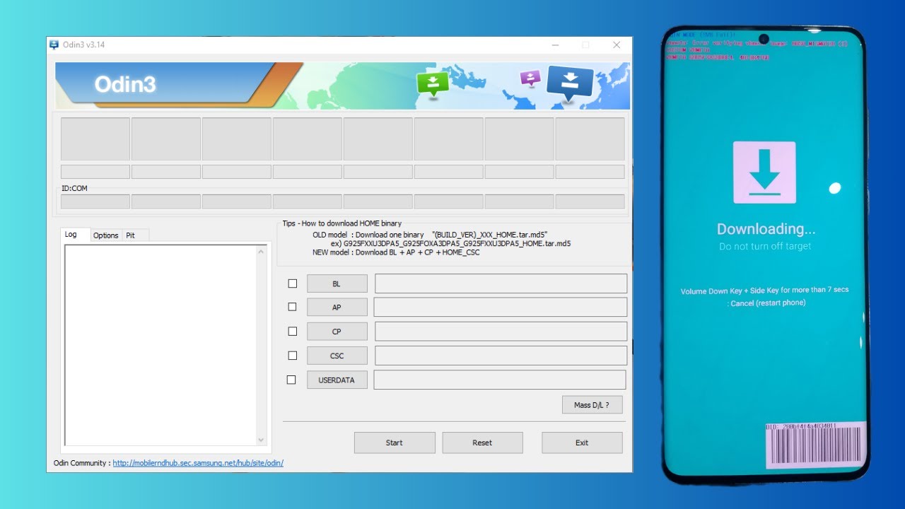Image resolution: width=905 pixels, height=509 pixels.
Task: Tick the CSC checkbox
Action: pyautogui.click(x=292, y=356)
